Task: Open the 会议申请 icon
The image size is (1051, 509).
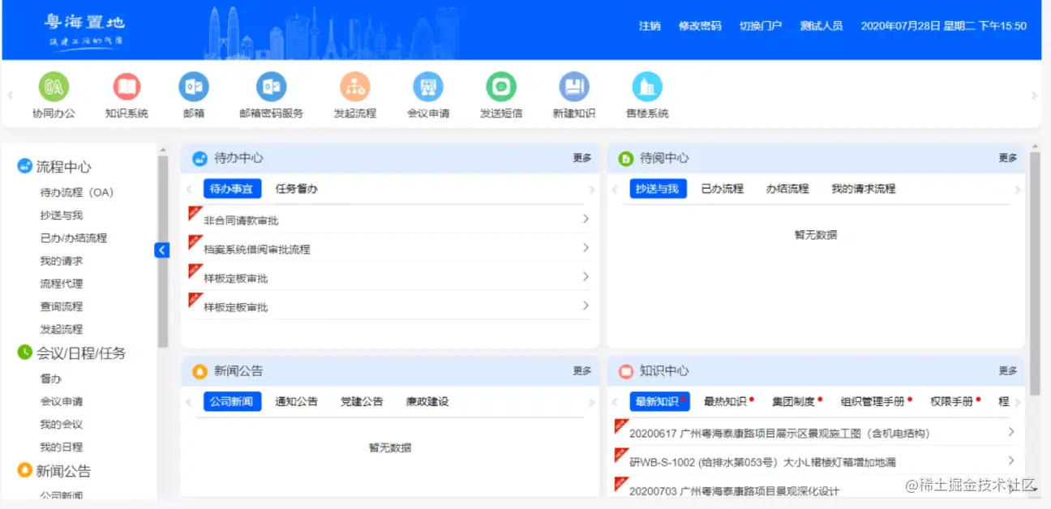Action: click(428, 87)
